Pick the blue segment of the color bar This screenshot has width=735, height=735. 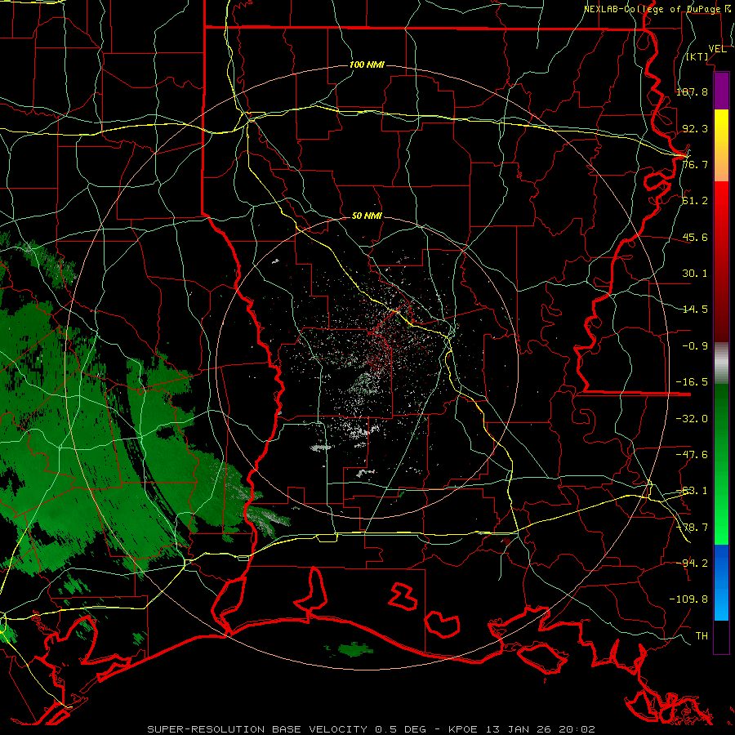click(721, 582)
